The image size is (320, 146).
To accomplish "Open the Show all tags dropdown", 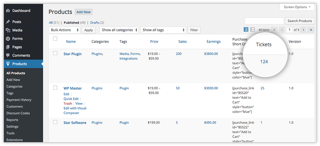I will (163, 30).
